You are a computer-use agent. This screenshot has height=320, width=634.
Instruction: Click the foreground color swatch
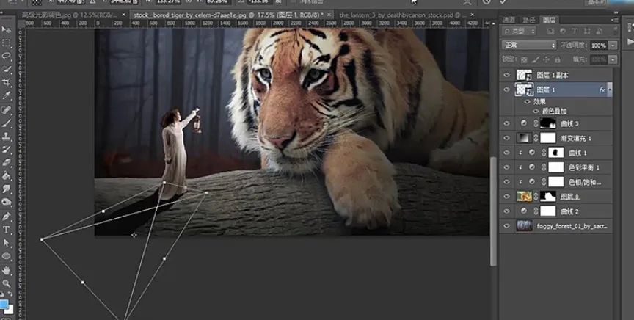pyautogui.click(x=4, y=304)
